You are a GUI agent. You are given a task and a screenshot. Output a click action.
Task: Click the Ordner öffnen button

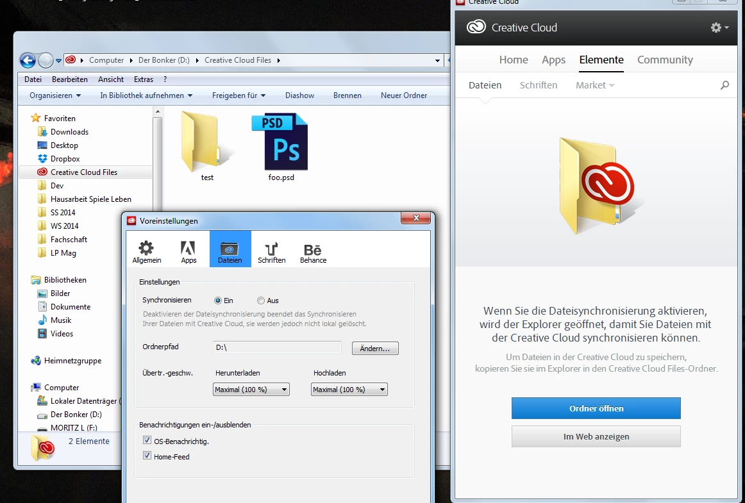[x=596, y=408]
